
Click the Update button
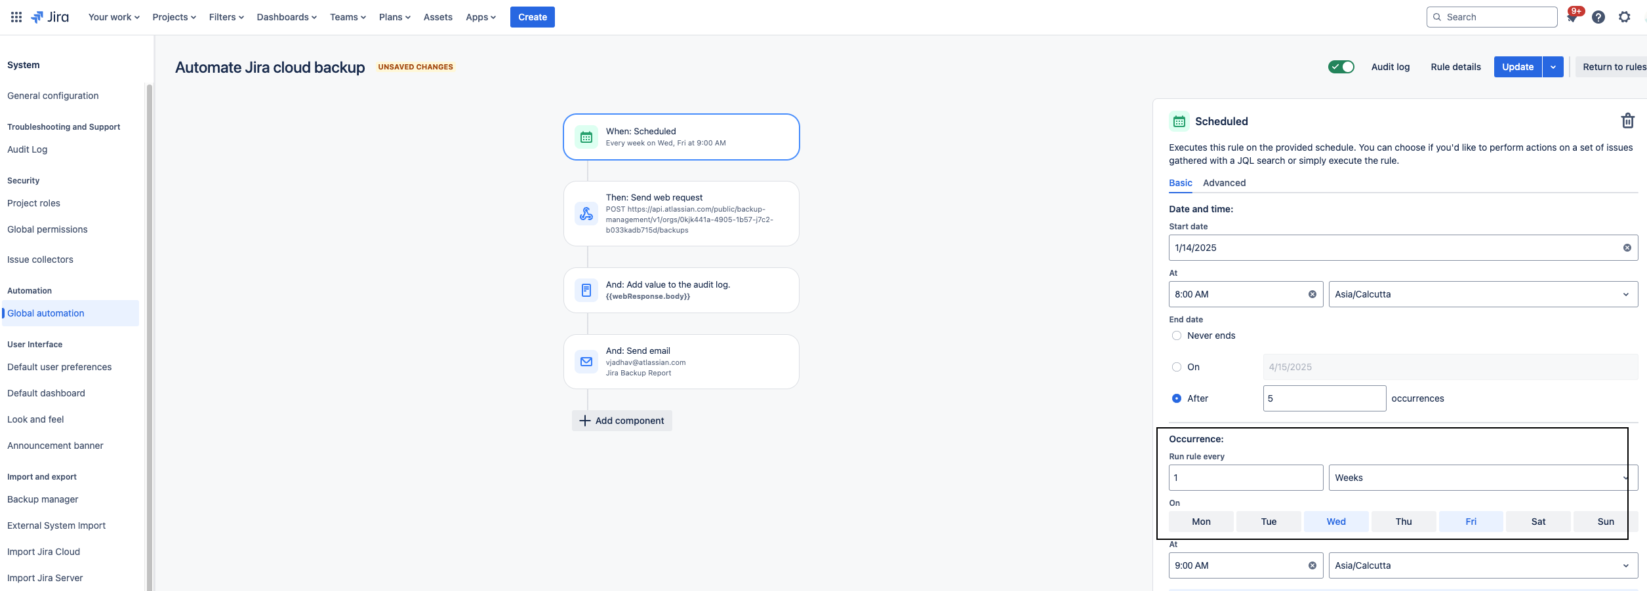tap(1518, 67)
